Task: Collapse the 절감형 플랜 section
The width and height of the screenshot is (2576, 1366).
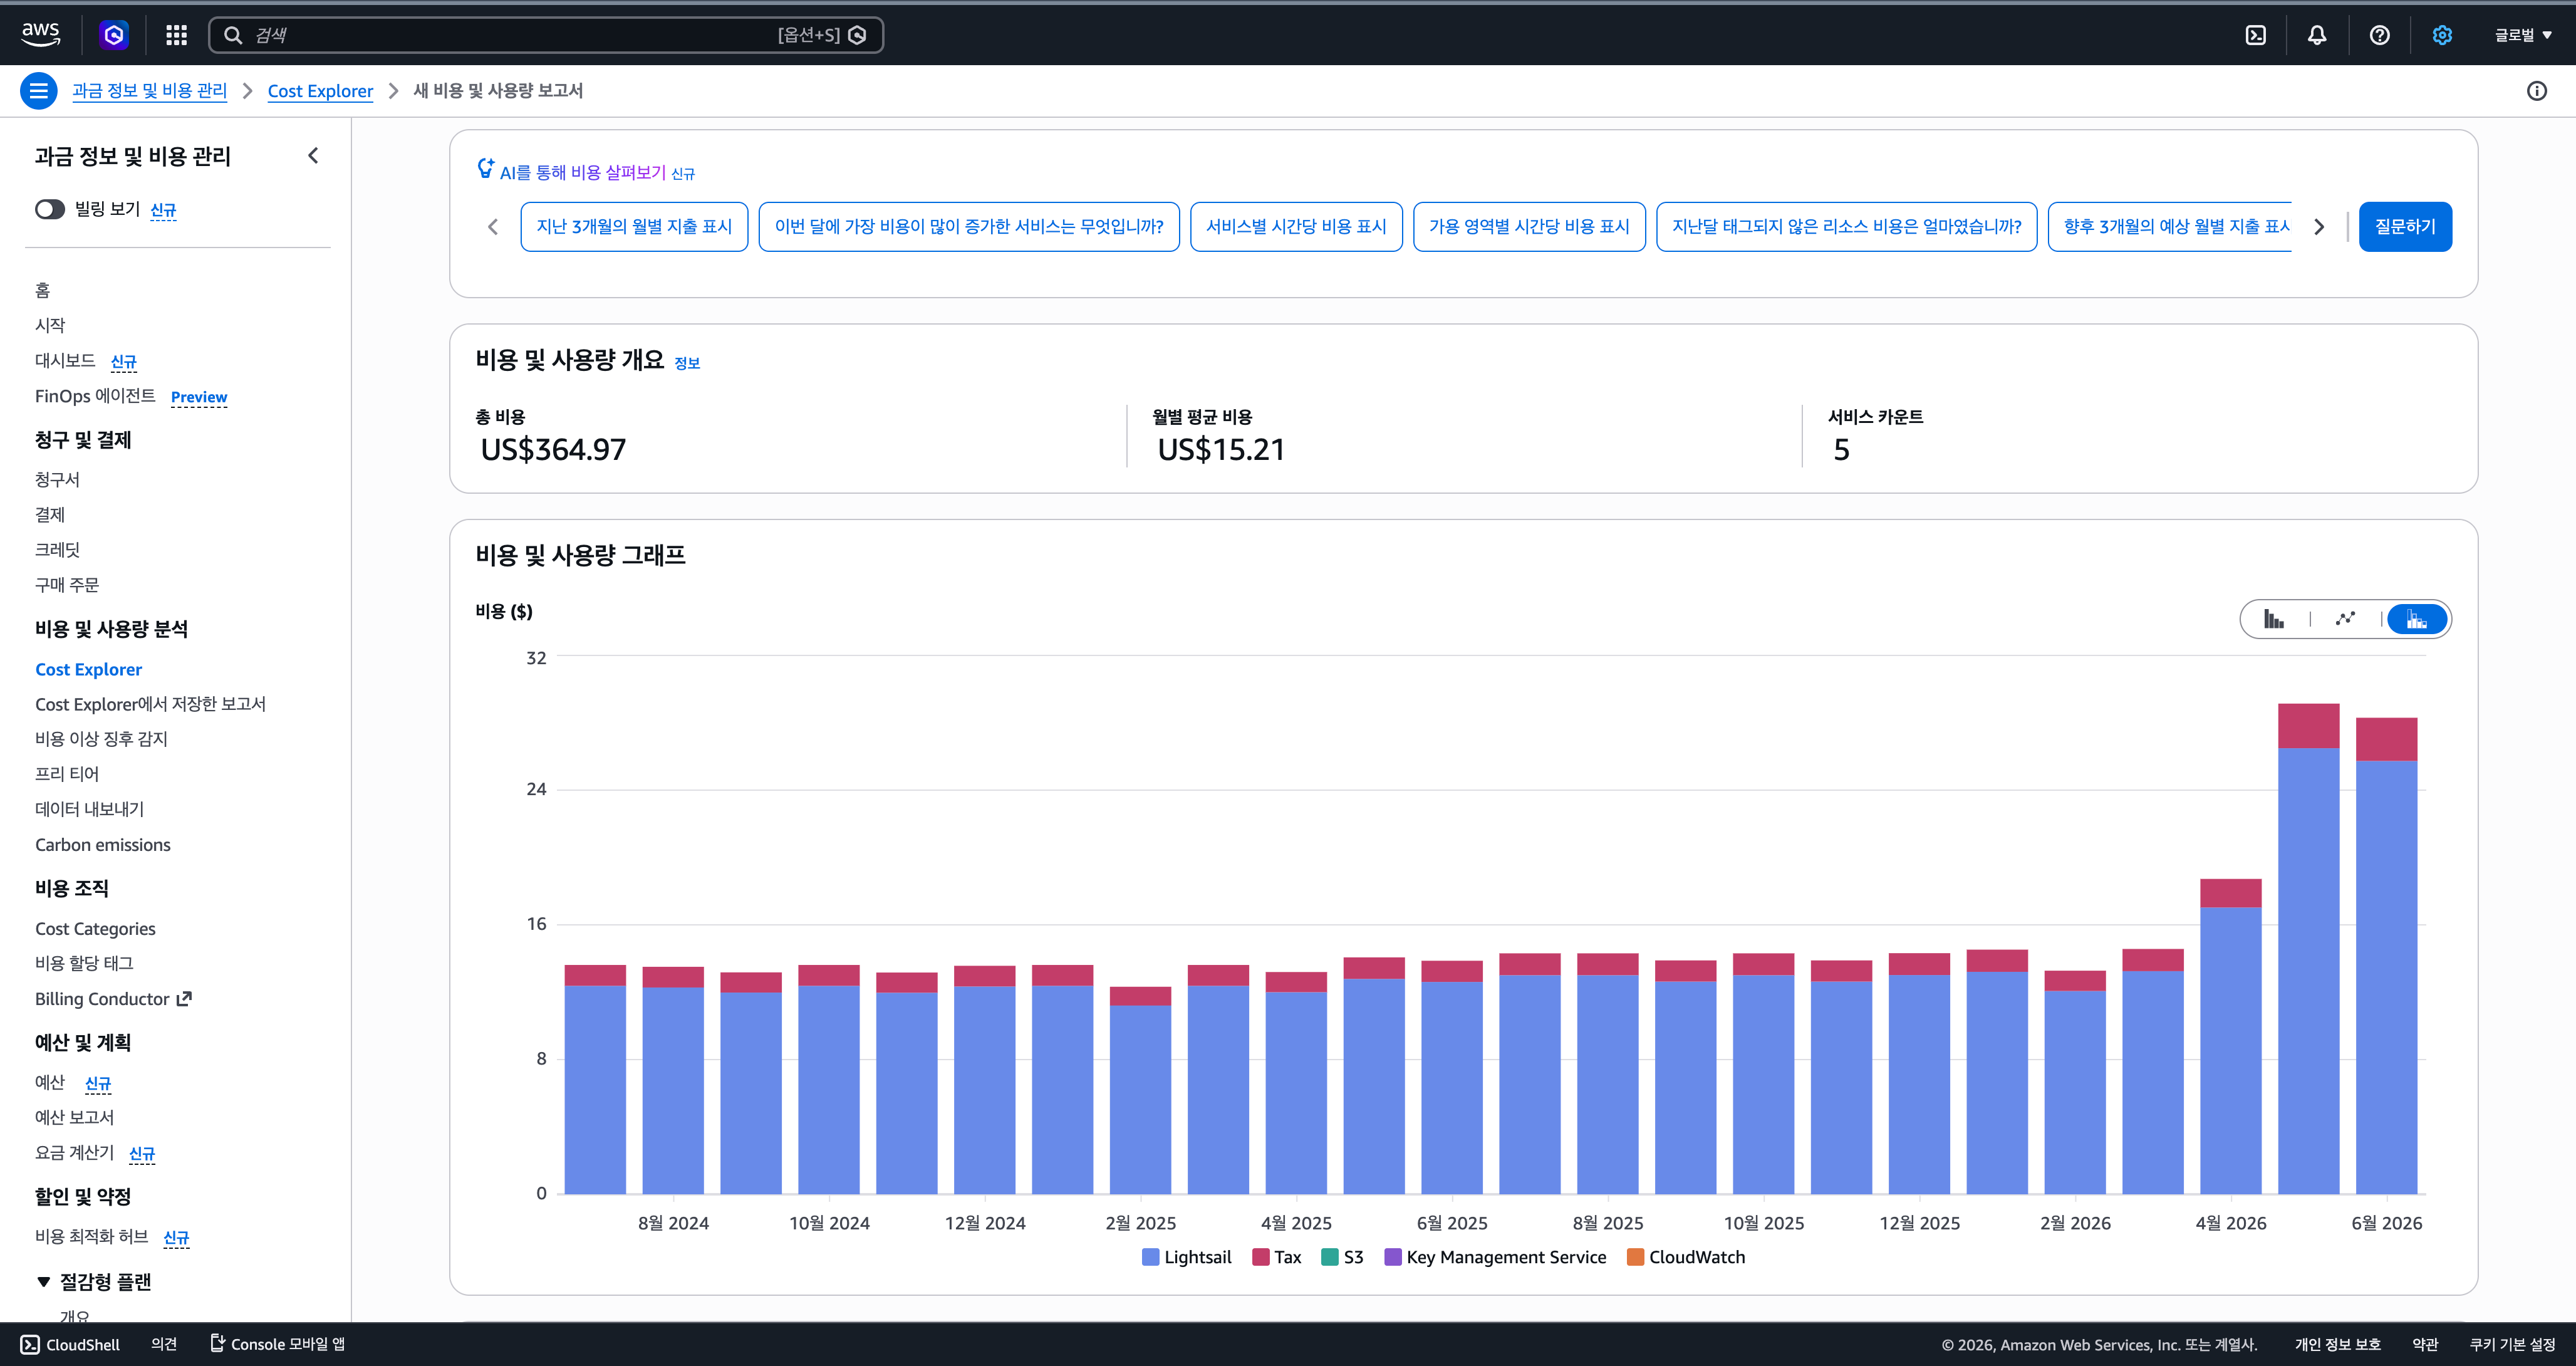Action: point(43,1281)
